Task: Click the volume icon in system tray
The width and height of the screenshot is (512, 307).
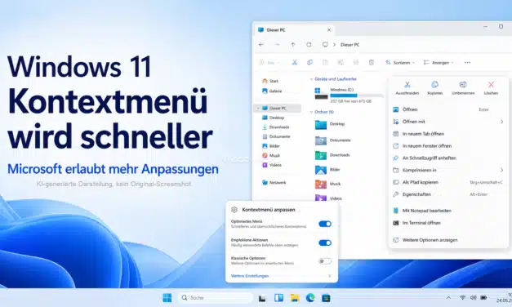Action: [x=473, y=297]
